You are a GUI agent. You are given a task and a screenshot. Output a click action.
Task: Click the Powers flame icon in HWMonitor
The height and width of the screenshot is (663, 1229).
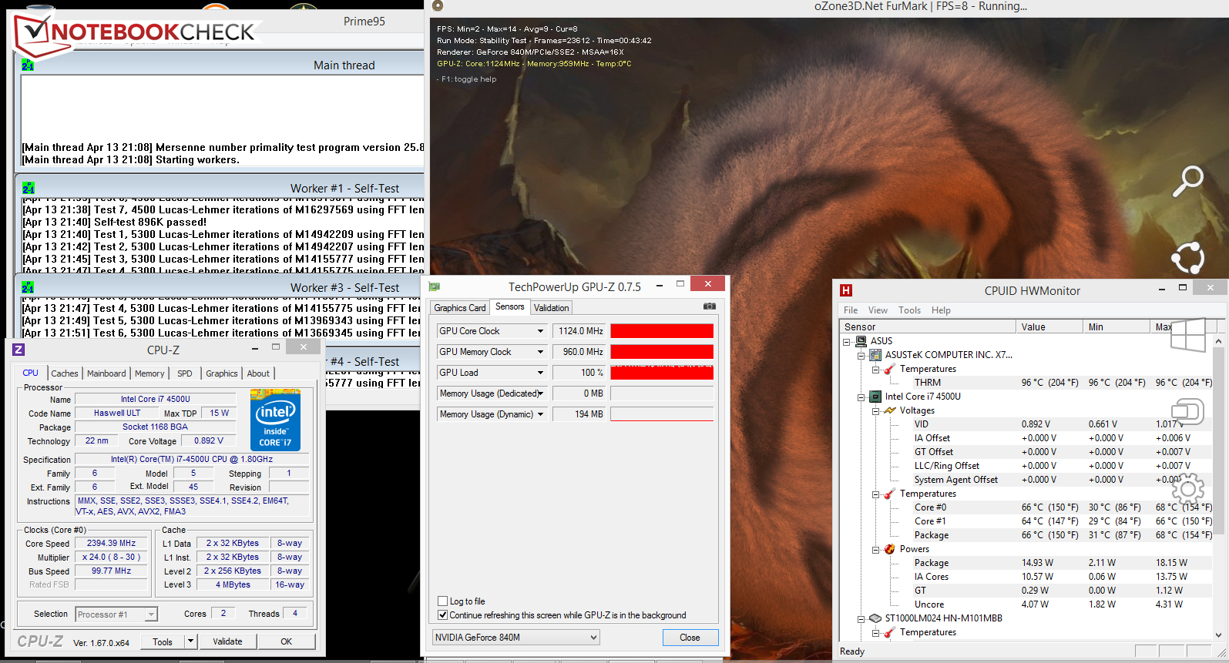pyautogui.click(x=890, y=549)
